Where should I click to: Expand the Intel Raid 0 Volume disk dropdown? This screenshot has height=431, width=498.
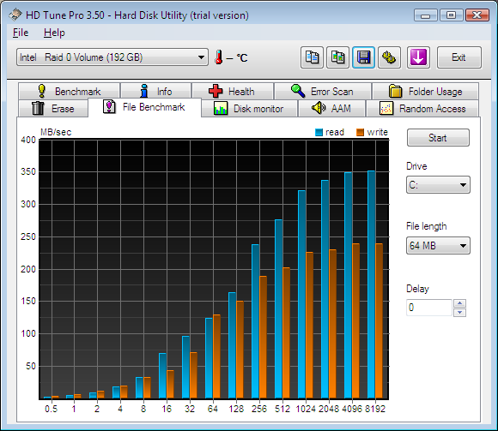112,57
